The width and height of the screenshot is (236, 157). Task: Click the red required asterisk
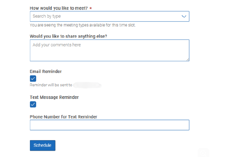91,8
